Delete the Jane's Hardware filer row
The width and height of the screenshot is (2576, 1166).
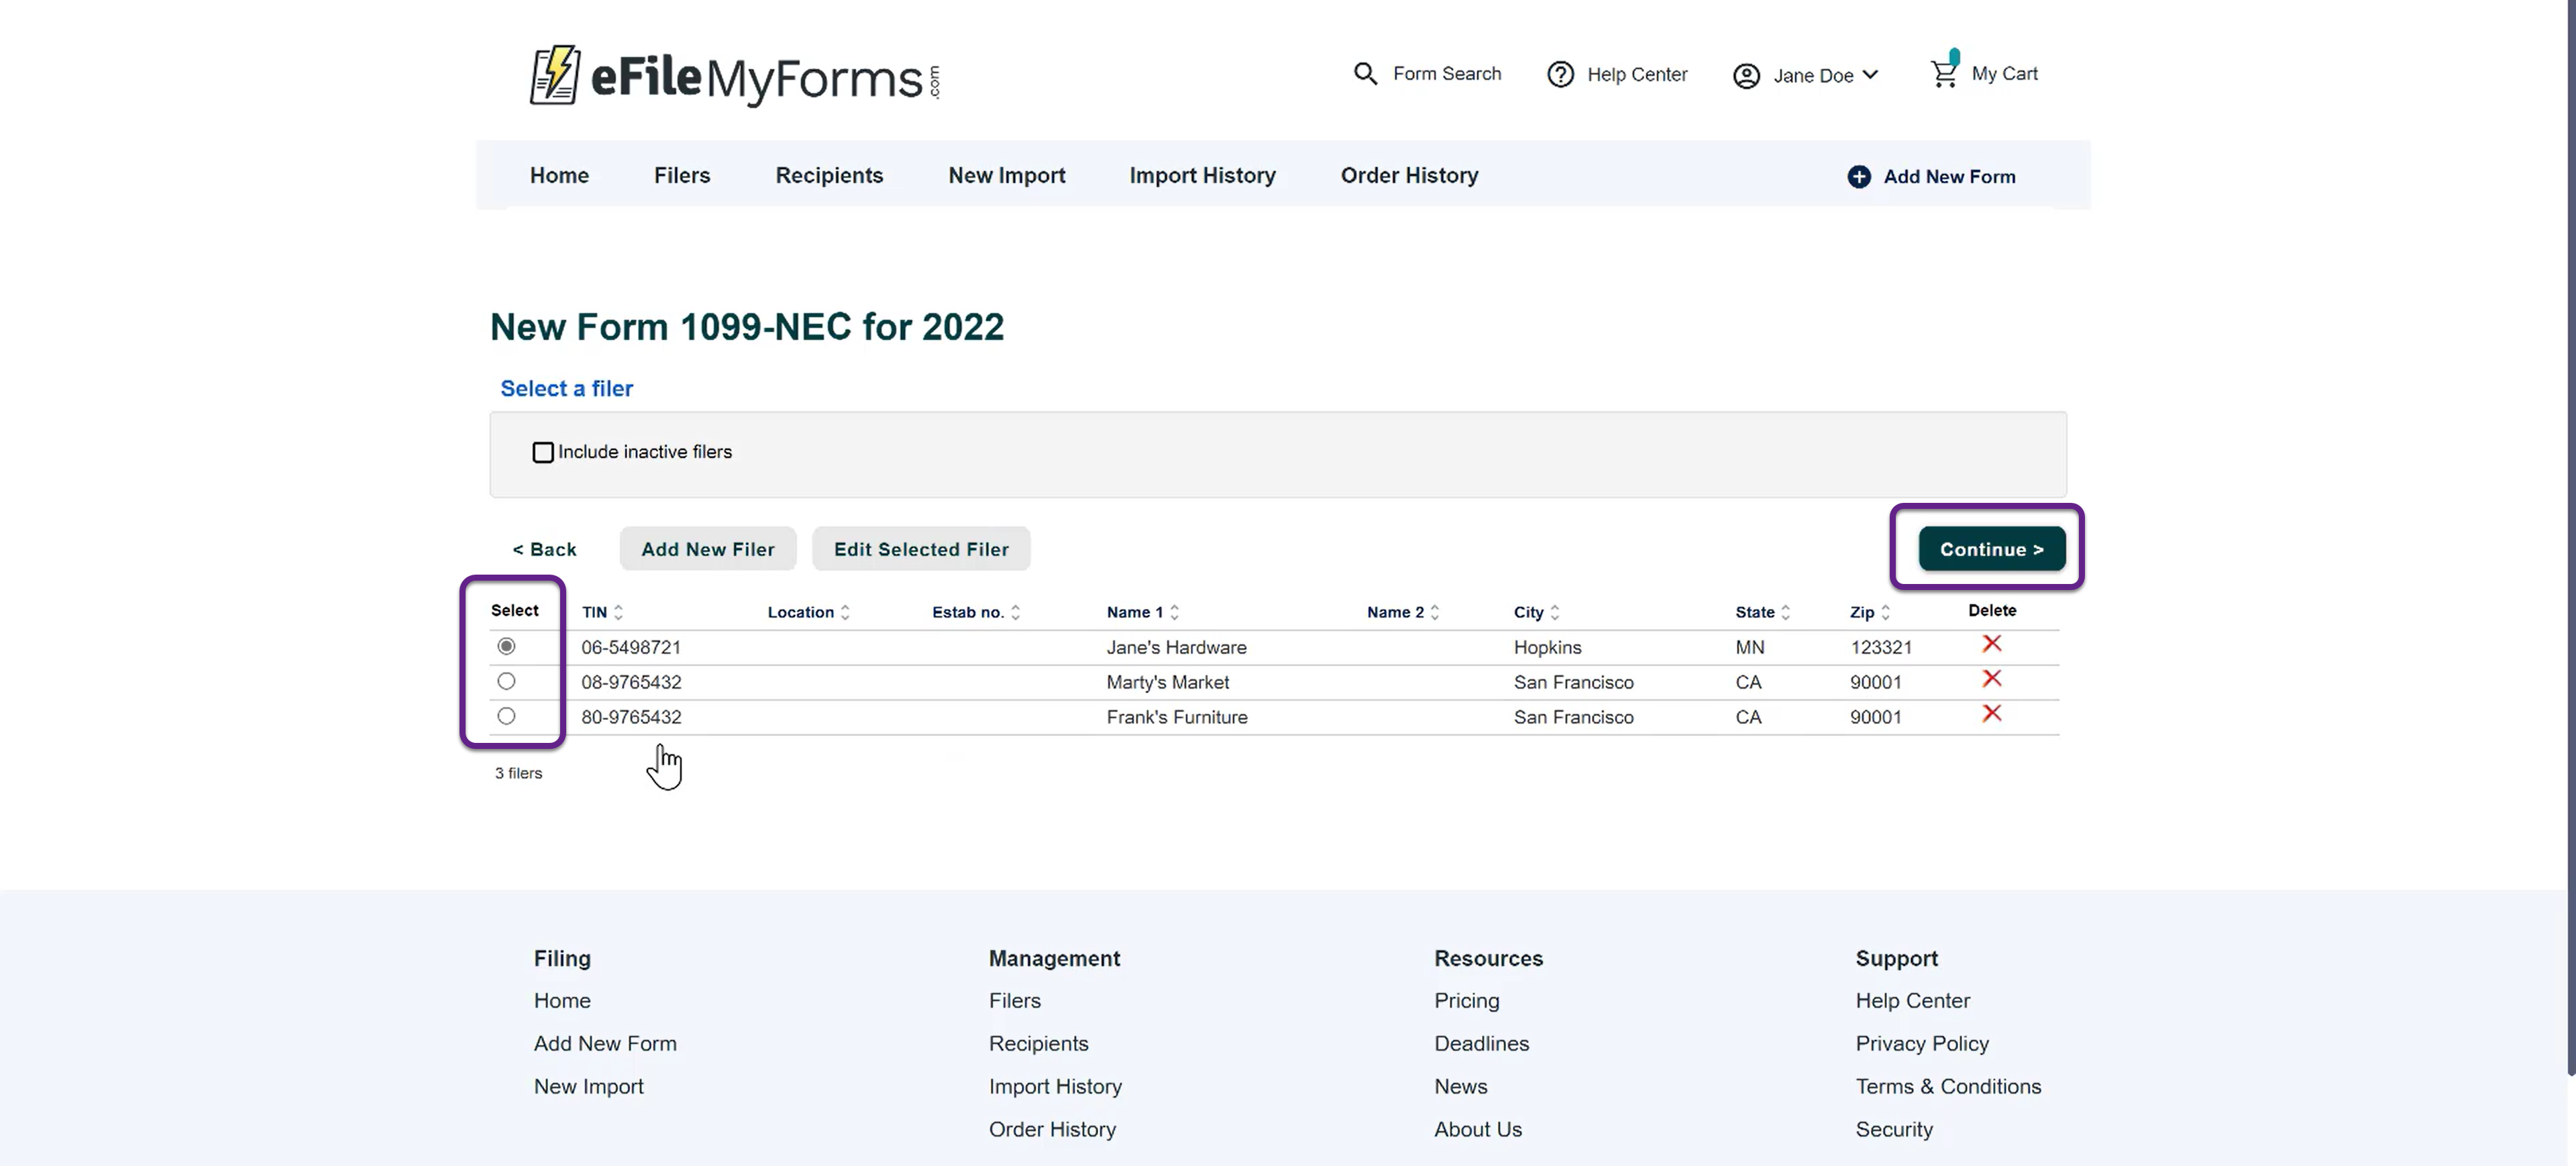click(1991, 644)
